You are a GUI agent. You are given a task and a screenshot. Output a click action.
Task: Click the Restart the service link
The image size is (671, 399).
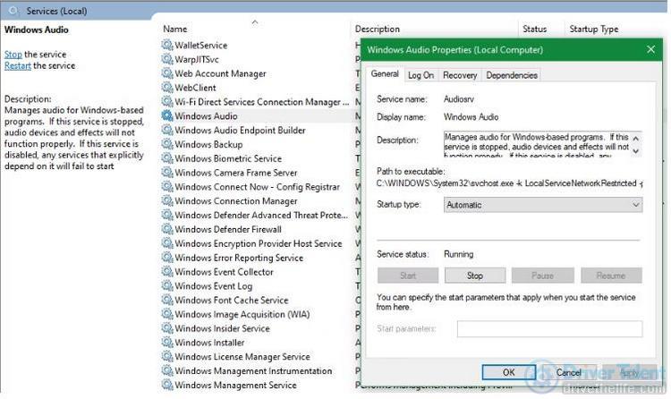point(18,65)
